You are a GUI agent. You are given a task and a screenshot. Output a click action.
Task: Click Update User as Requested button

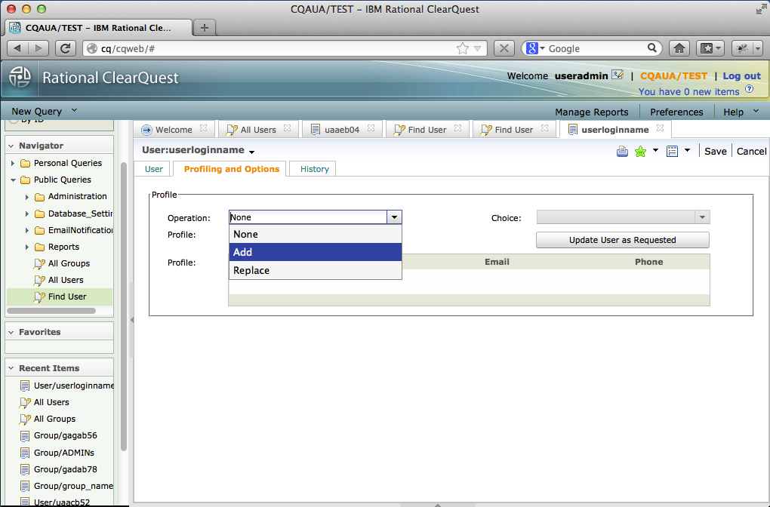point(623,240)
